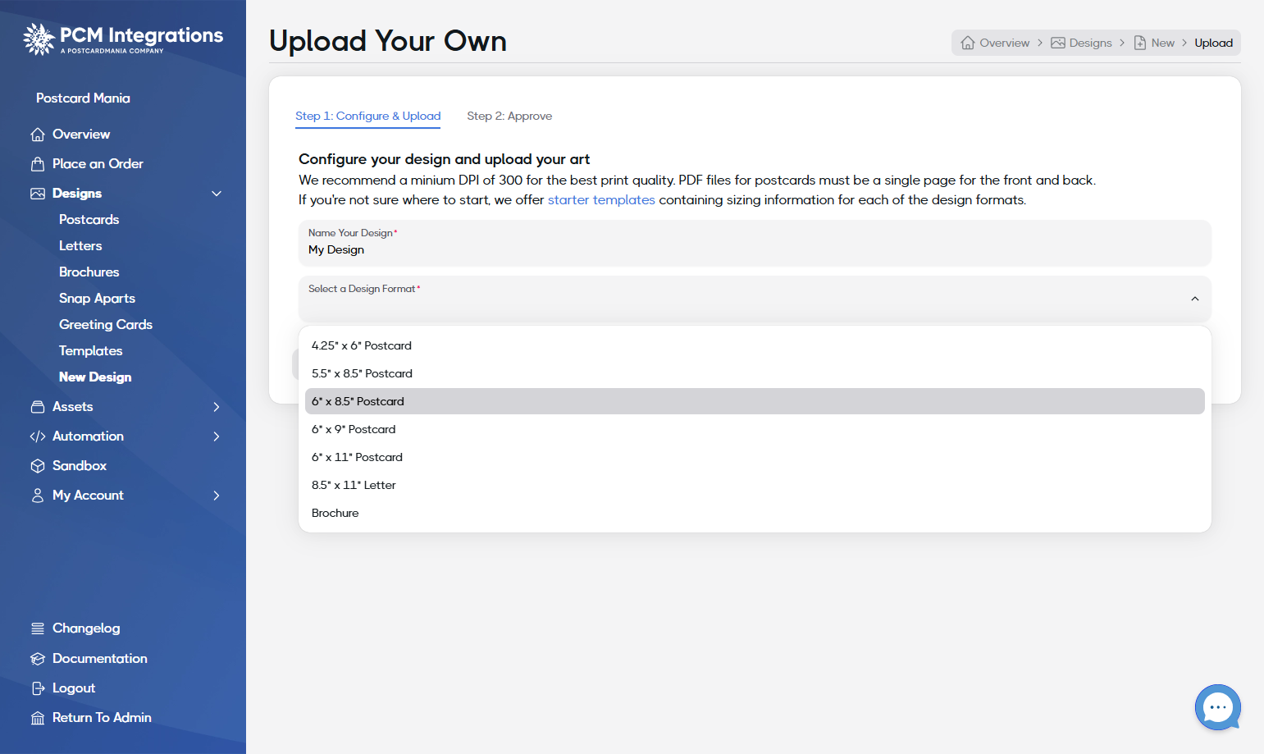Click the Designs image icon in sidebar
The image size is (1264, 754).
click(x=38, y=194)
